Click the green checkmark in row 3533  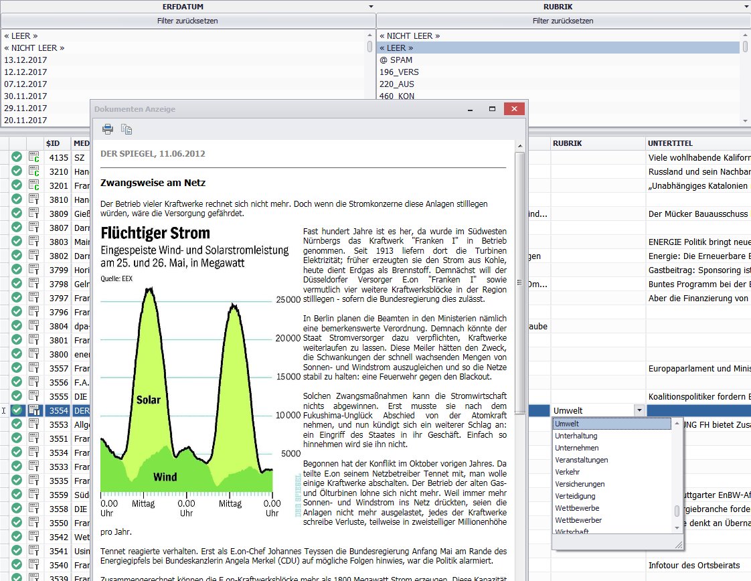[17, 466]
